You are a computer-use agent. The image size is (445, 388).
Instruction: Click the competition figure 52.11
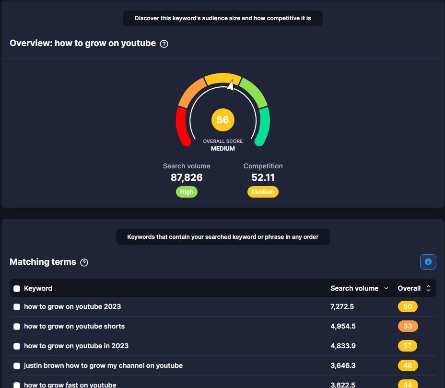[263, 177]
